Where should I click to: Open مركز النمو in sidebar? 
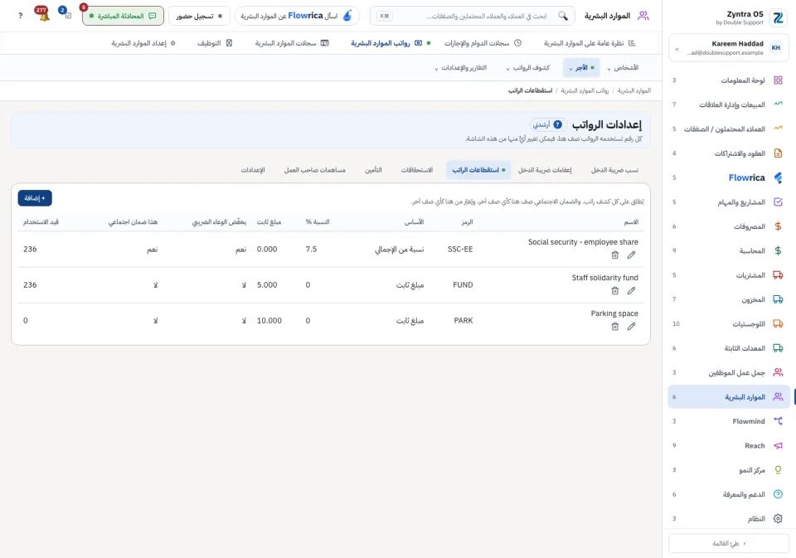(729, 470)
